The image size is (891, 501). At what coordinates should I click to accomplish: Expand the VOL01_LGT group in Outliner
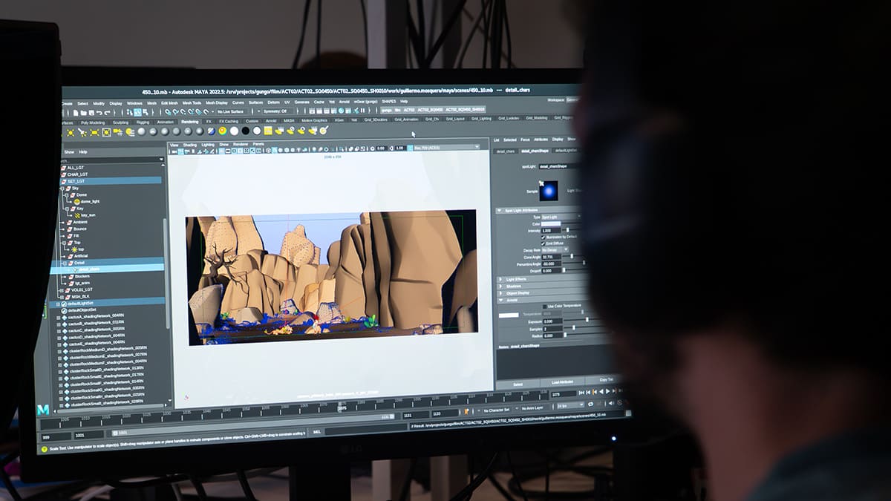tap(61, 289)
